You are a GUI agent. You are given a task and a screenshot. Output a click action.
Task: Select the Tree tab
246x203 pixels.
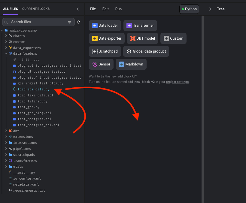221,9
